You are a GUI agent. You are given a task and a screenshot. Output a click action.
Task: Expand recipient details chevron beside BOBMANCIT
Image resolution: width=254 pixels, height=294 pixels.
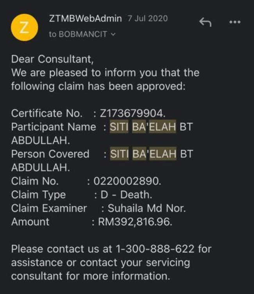pyautogui.click(x=114, y=34)
